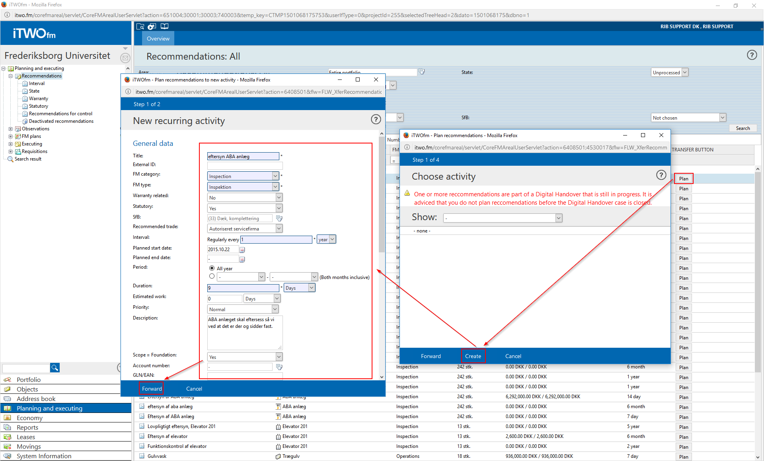The image size is (764, 461).
Task: Expand the FM plans tree node
Action: (x=11, y=136)
